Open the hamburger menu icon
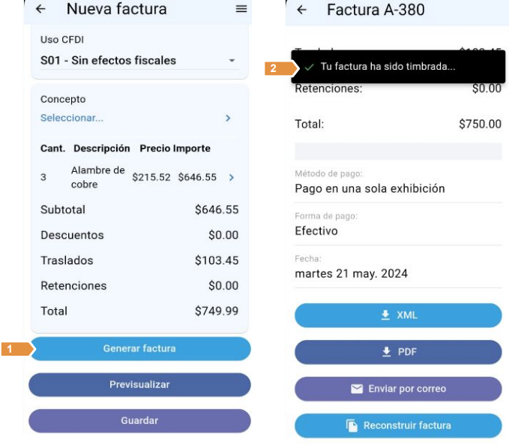The height and width of the screenshot is (445, 509). coord(241,10)
